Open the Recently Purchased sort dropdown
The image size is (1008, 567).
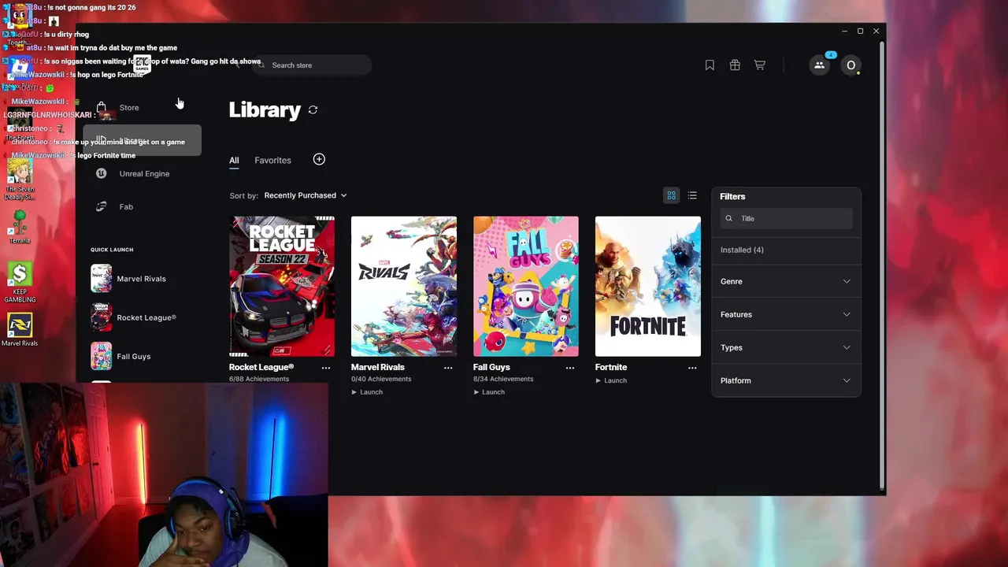(x=305, y=195)
